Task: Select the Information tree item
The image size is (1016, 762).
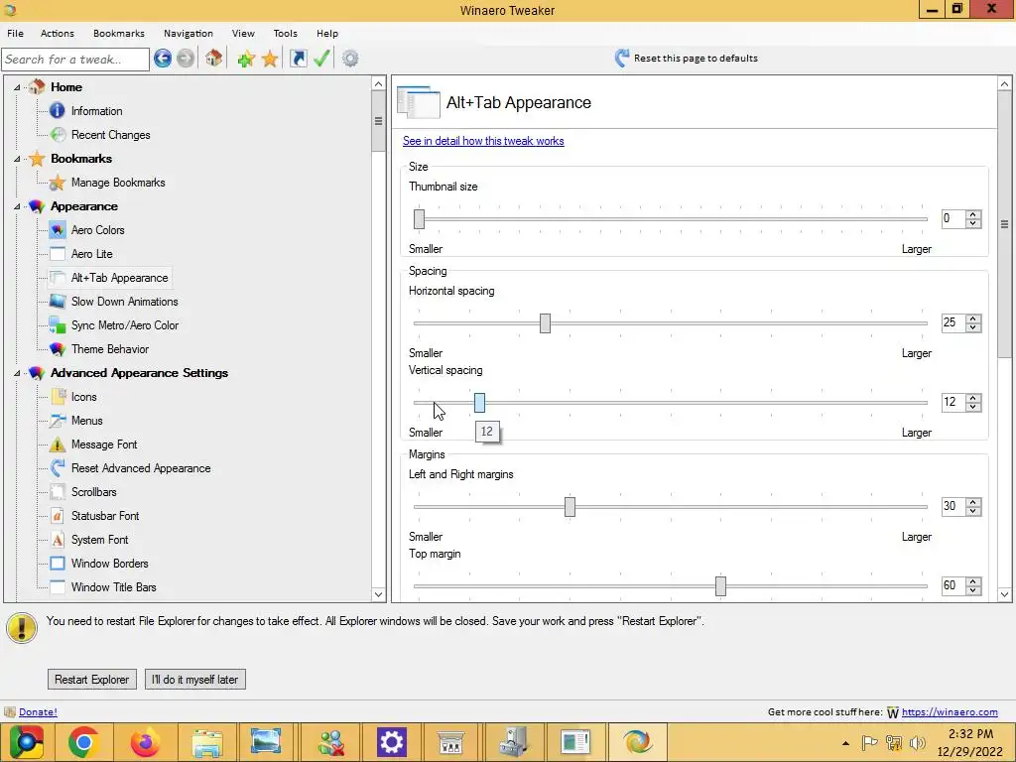Action: click(96, 111)
